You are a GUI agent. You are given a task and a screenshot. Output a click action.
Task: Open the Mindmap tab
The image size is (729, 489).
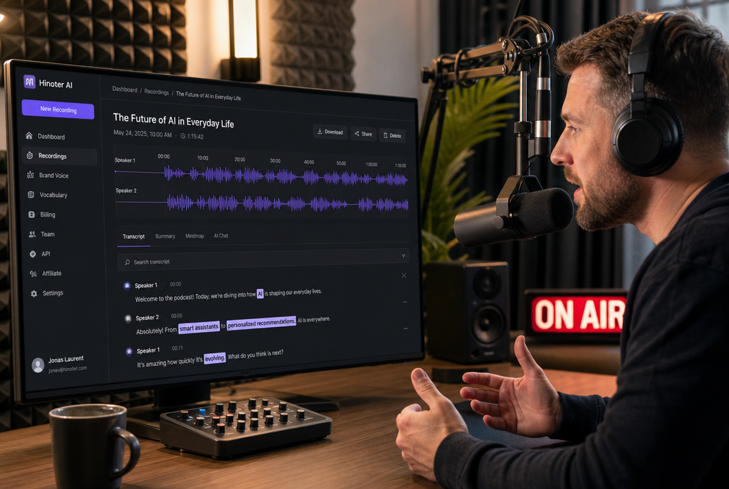(194, 236)
